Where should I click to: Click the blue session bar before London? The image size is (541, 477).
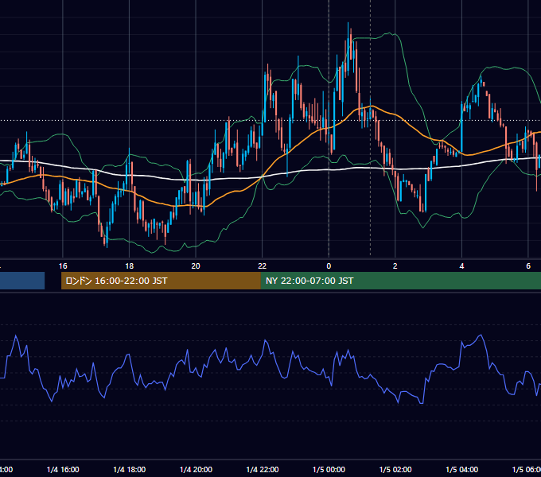[22, 281]
